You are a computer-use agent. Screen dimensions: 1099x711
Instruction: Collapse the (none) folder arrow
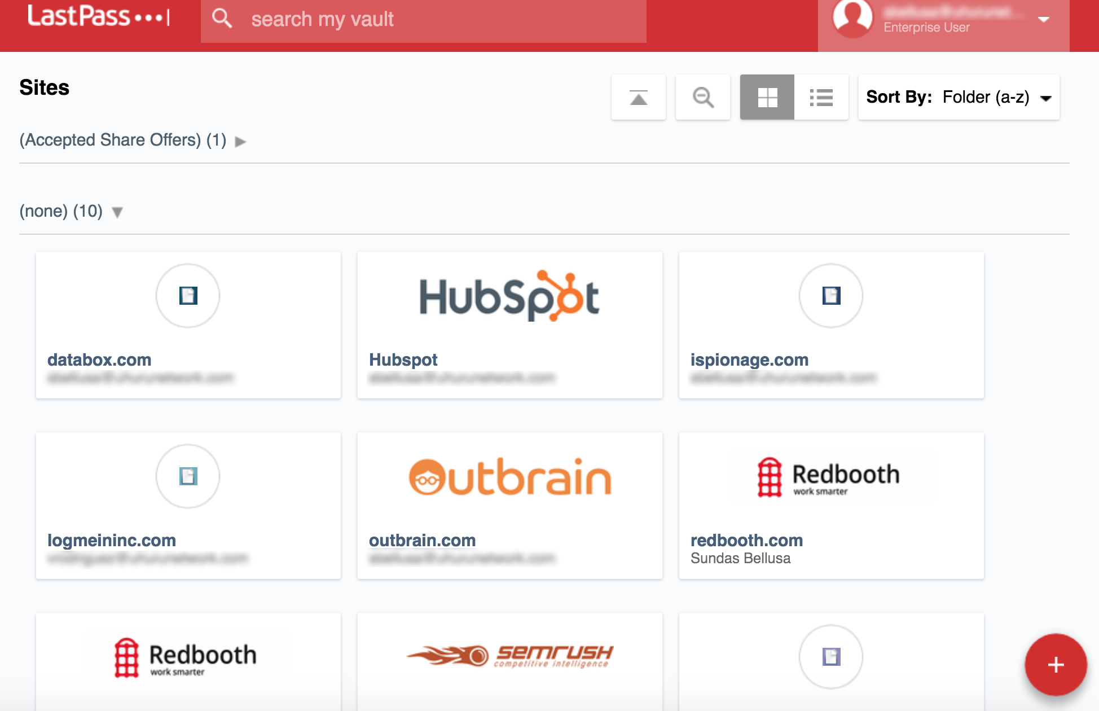[x=117, y=212]
